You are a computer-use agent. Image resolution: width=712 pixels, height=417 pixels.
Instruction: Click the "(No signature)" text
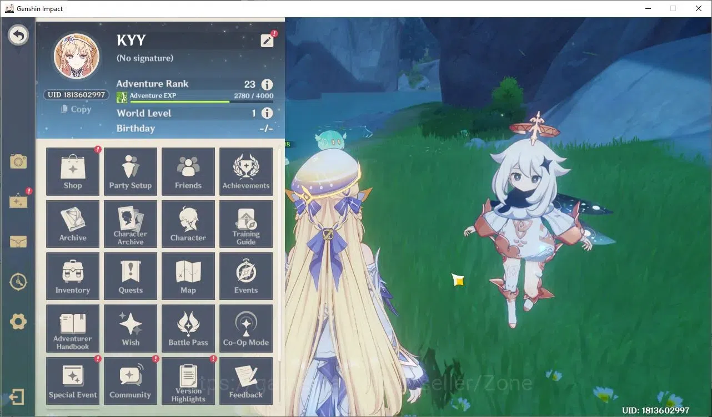[x=145, y=58]
